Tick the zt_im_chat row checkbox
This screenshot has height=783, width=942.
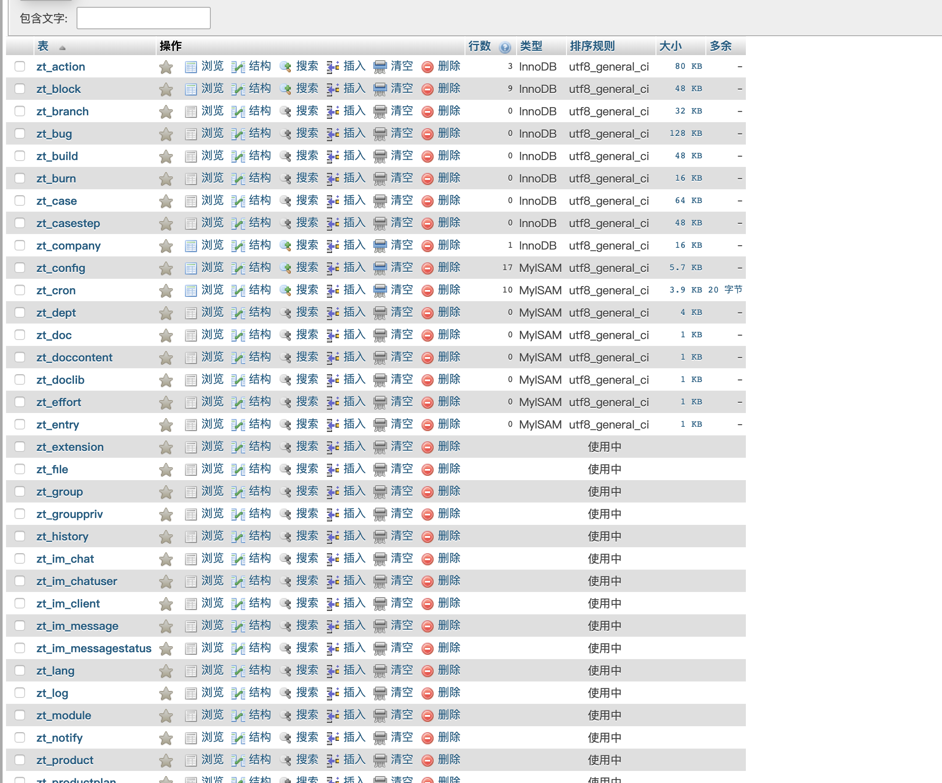(x=20, y=558)
